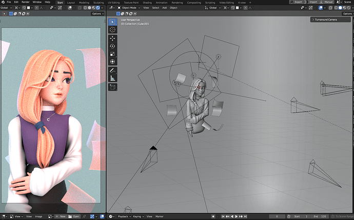Open the left viewport Options dropdown
This screenshot has width=354, height=220.
(98, 14)
